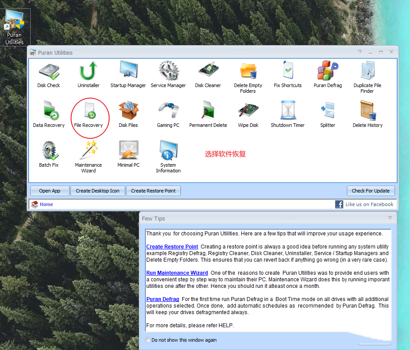Open the Shutdown Timer
The width and height of the screenshot is (410, 350).
tap(288, 114)
